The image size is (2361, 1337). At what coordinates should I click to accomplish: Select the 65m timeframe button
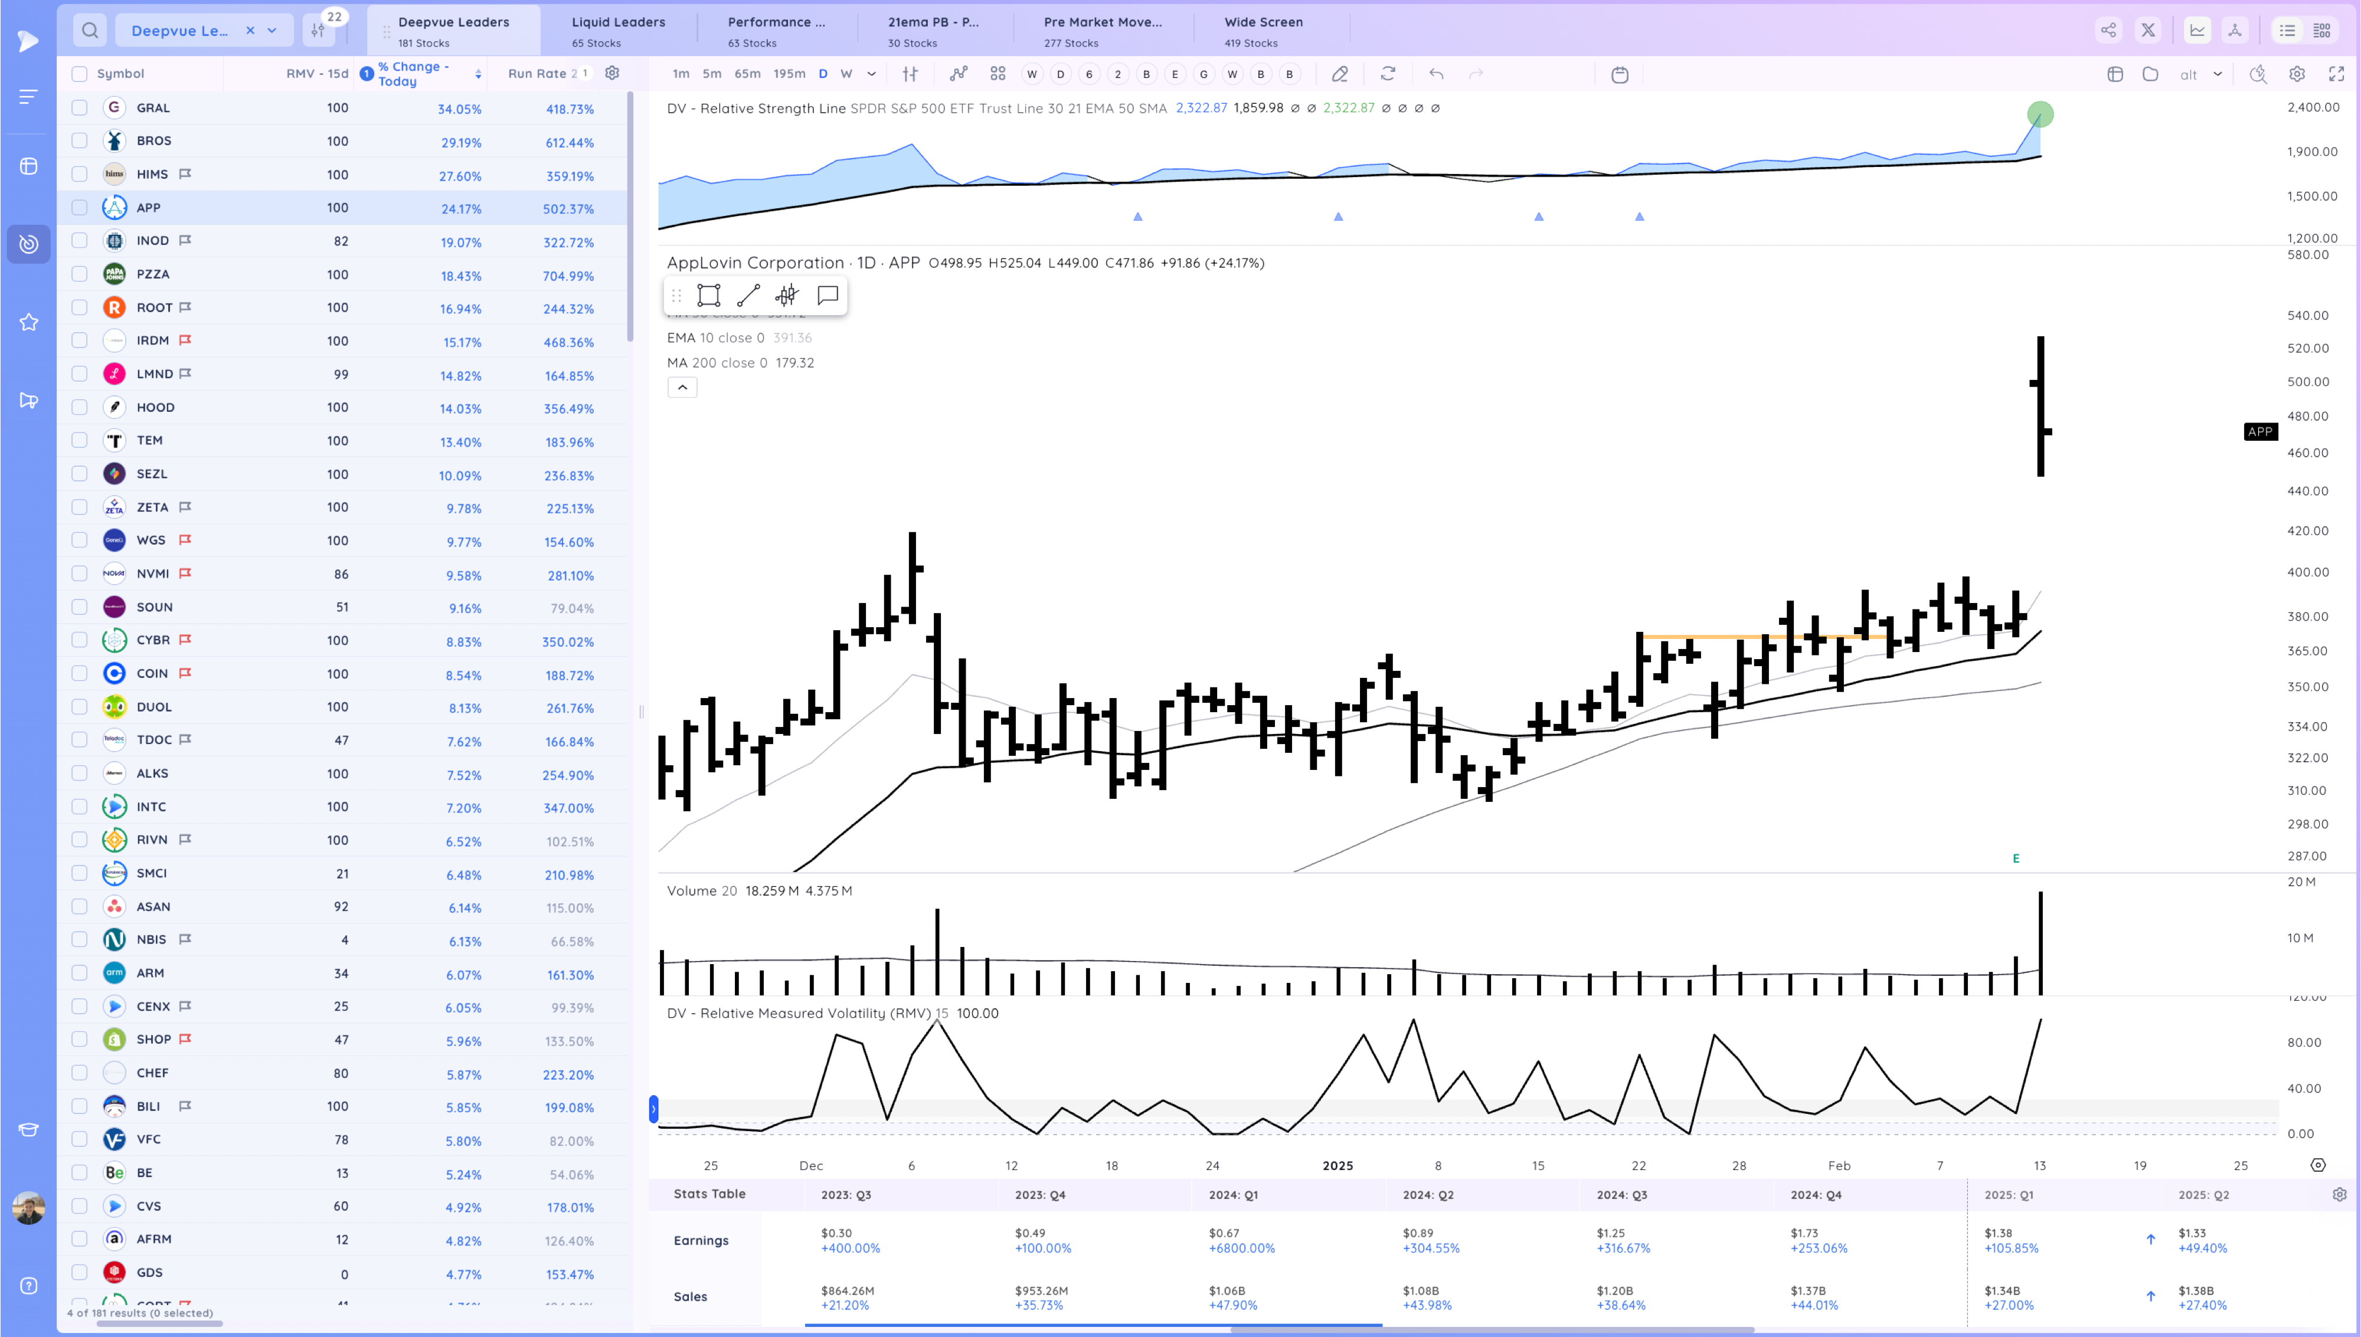747,74
